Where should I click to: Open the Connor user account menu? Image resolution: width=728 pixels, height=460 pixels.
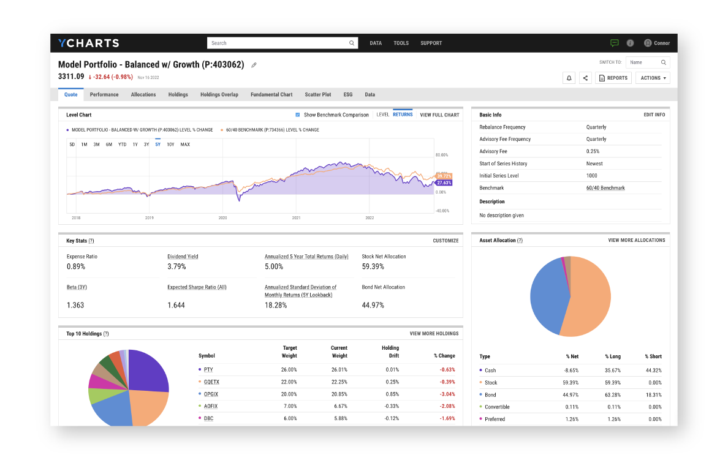[656, 43]
